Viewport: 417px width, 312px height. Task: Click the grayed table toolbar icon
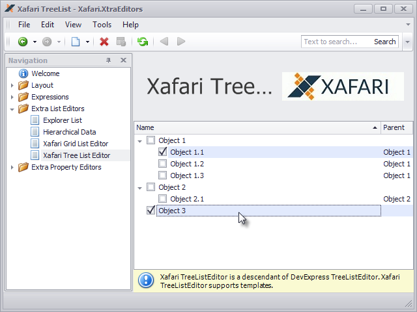tap(121, 42)
